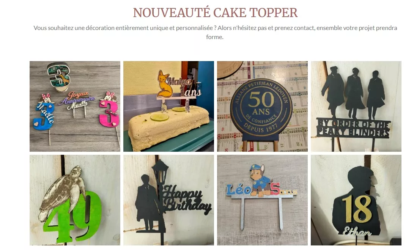The height and width of the screenshot is (250, 414).
Task: View the green 49 turtle topper
Action: click(x=75, y=200)
